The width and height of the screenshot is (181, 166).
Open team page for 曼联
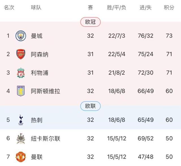[37, 157]
